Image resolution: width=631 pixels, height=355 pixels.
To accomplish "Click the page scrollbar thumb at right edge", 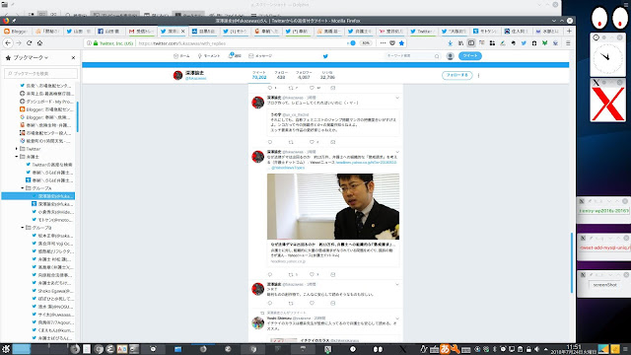I will 572,263.
